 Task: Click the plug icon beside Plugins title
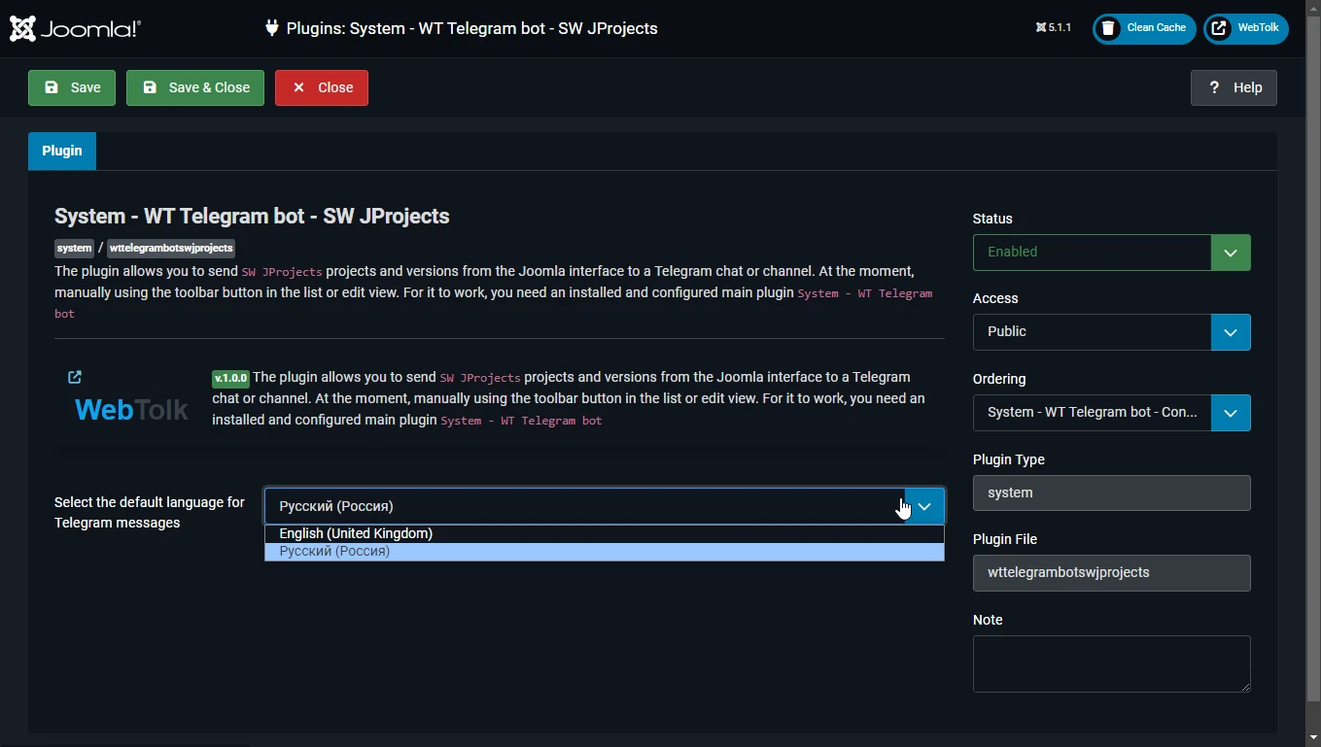272,28
